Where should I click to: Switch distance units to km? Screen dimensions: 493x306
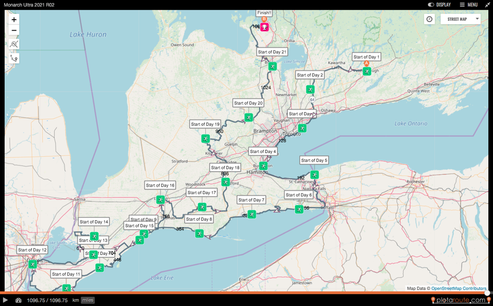(75, 300)
